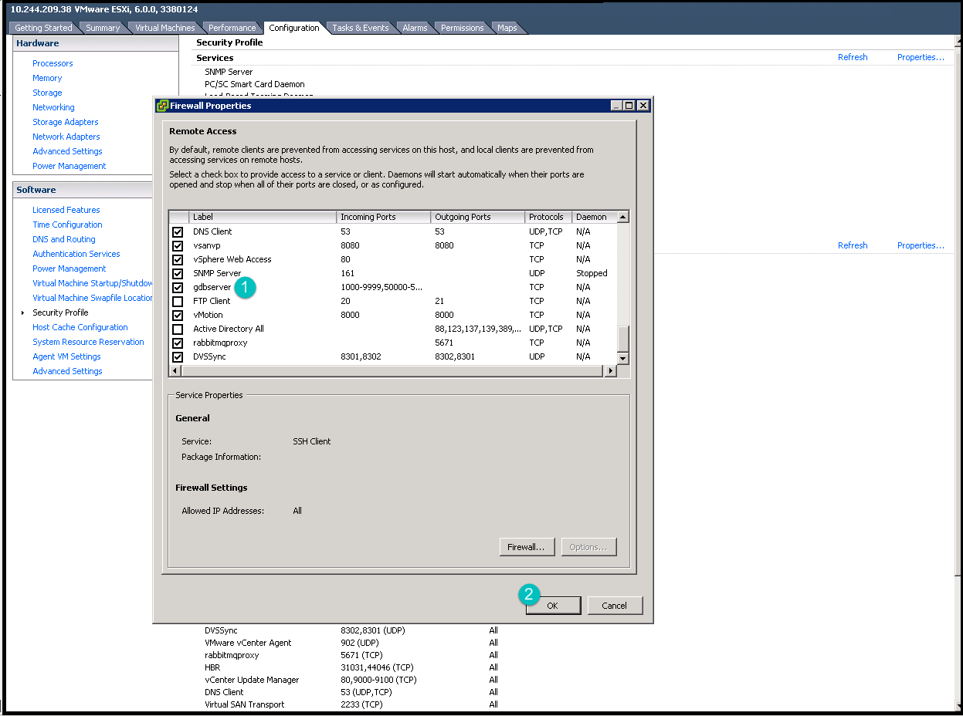Image resolution: width=963 pixels, height=716 pixels.
Task: Uncheck the gdbserver firewall rule
Action: (x=178, y=287)
